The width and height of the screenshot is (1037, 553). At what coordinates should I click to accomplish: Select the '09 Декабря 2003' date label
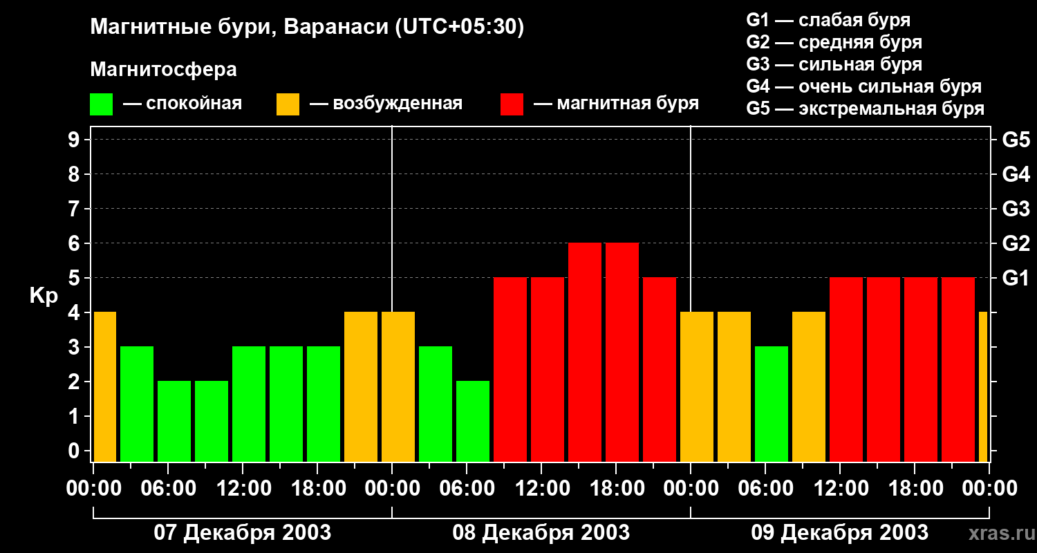[839, 532]
